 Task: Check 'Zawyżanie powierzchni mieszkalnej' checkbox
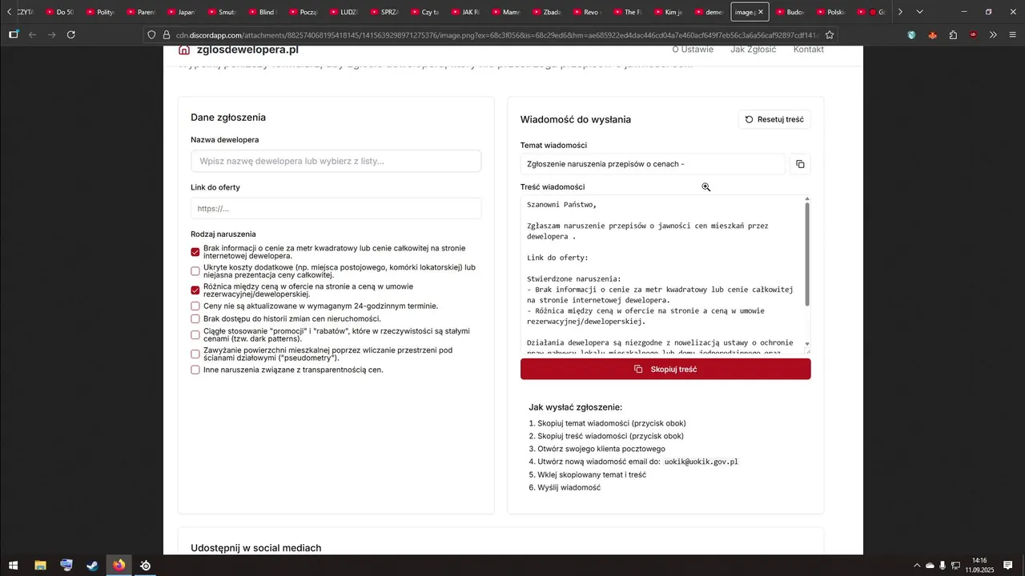pyautogui.click(x=195, y=354)
